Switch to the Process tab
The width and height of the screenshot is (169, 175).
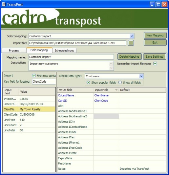[14, 50]
